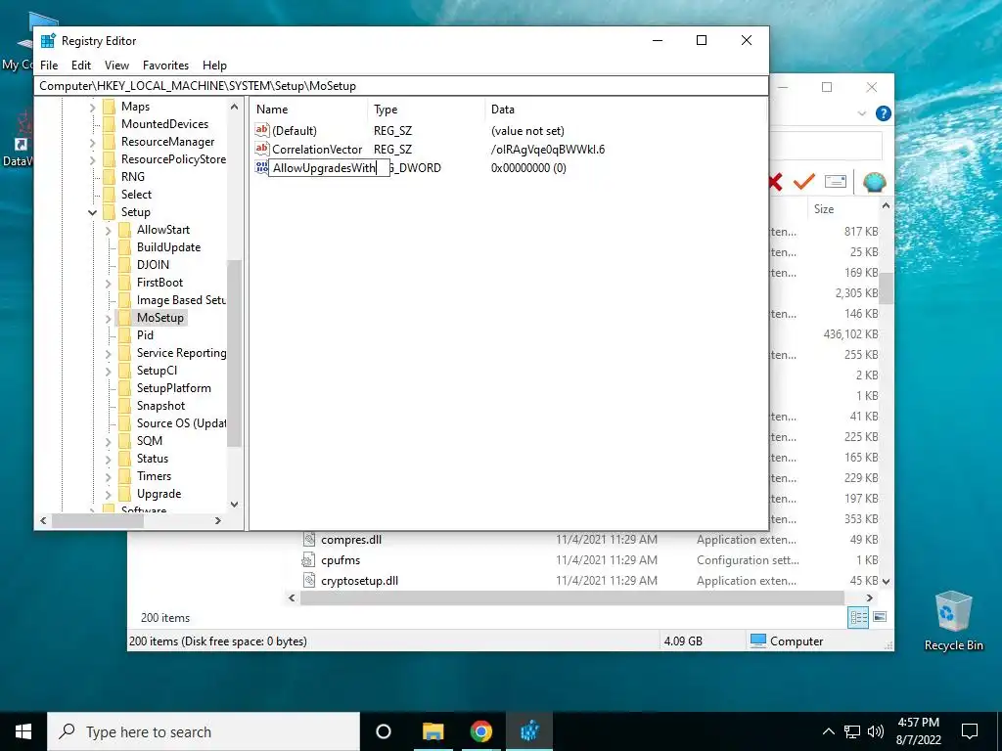Click the properties card icon in file manager toolbar
The height and width of the screenshot is (751, 1002).
click(836, 181)
